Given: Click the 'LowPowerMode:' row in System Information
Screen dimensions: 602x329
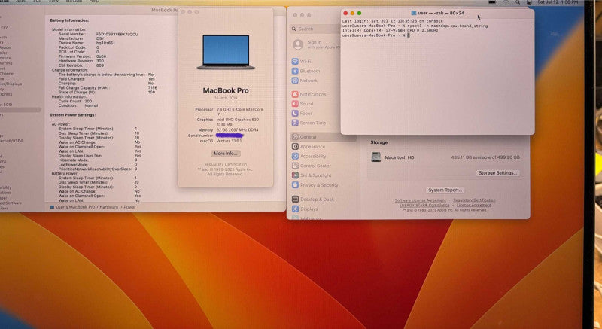Looking at the screenshot, I should coord(98,164).
